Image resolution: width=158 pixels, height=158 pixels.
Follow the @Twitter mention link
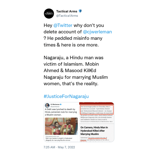[63, 25]
